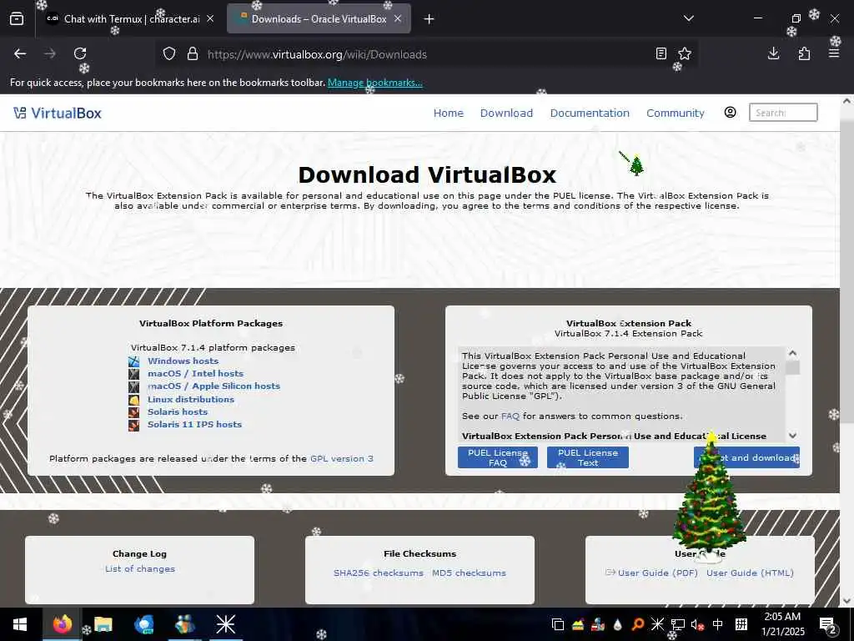Click the site Search input field
854x641 pixels.
(x=783, y=113)
